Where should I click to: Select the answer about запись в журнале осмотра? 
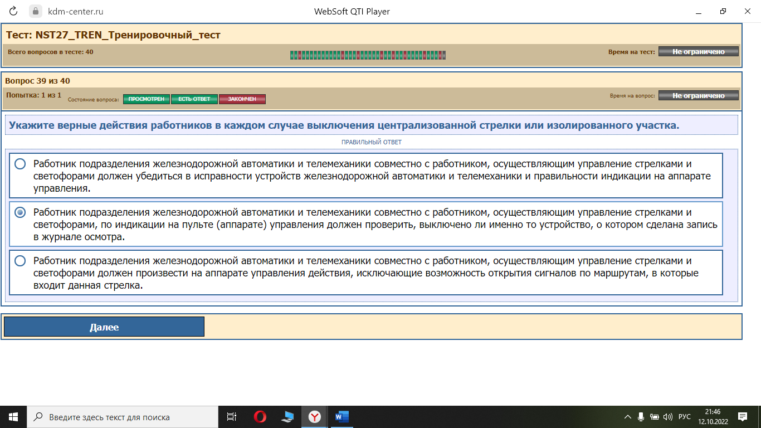point(366,224)
